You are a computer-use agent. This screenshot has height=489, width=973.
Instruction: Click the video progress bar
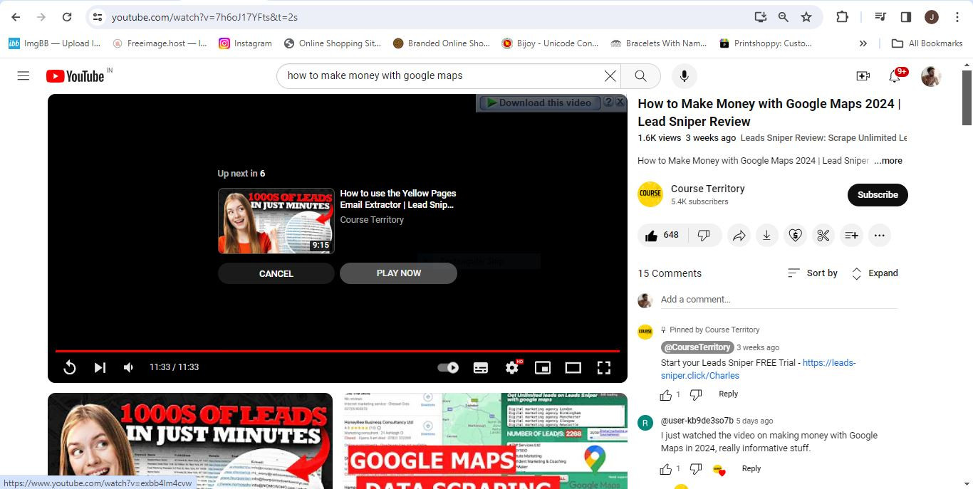coord(338,351)
